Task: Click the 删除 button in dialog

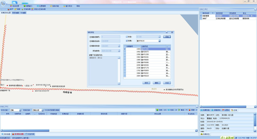Action: [157, 83]
